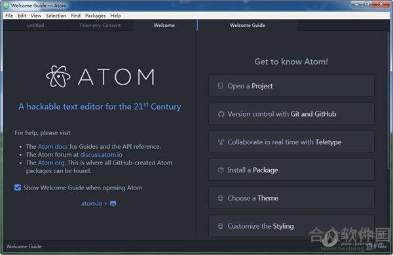Click the Get to know Atom! heading
Viewport: 393px width, 255px height.
(x=291, y=62)
